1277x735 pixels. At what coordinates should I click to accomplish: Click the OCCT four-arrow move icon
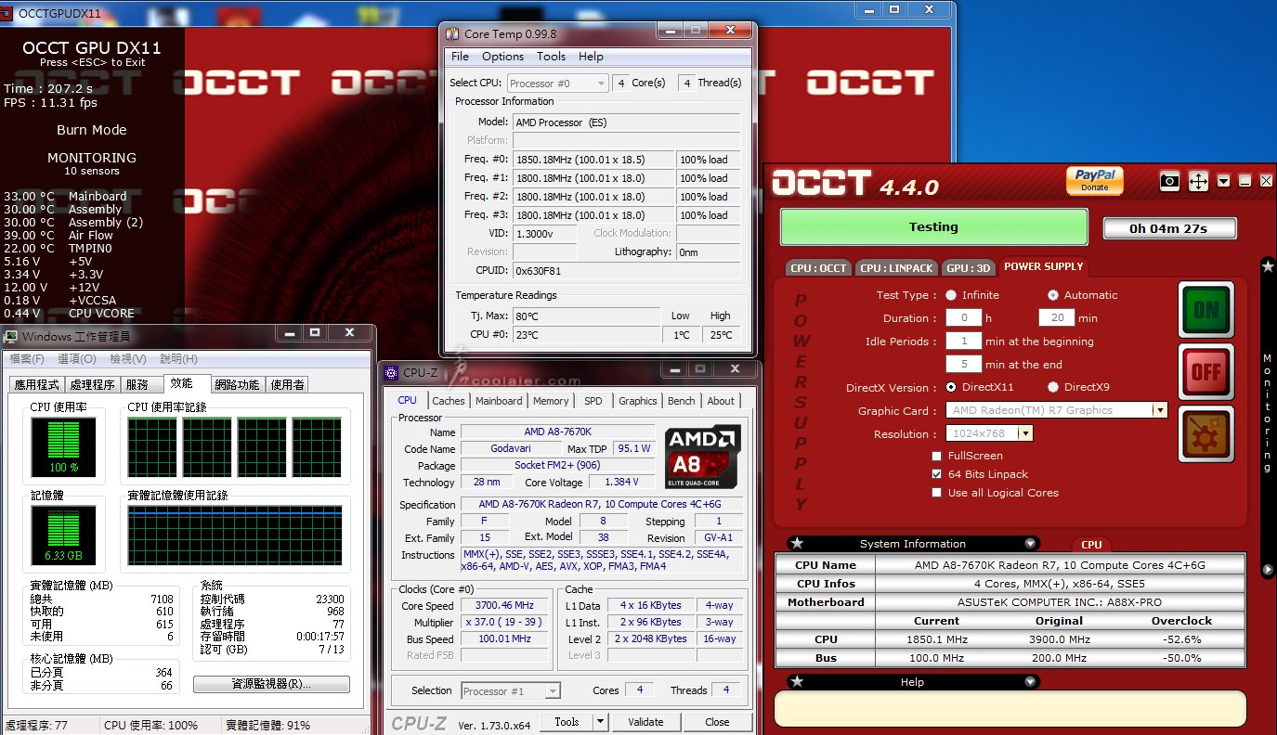pyautogui.click(x=1198, y=181)
